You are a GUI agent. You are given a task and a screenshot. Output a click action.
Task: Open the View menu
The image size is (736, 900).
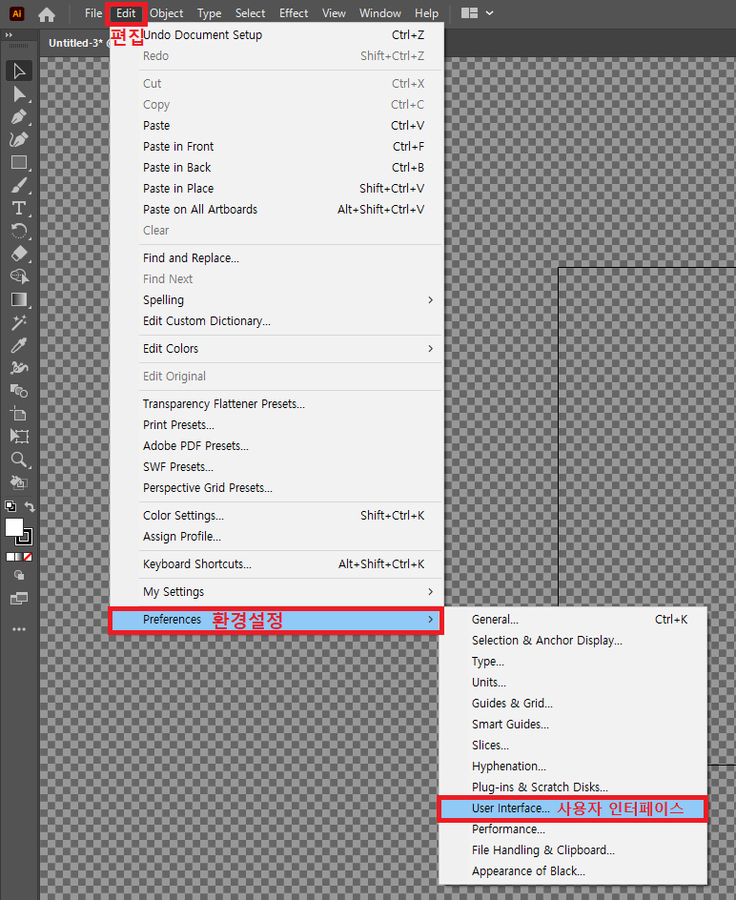click(x=334, y=13)
